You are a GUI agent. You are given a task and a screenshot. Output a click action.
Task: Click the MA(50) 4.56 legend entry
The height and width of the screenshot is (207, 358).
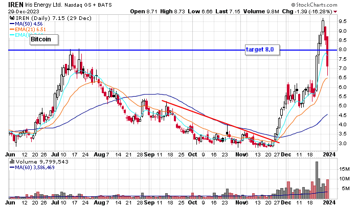click(26, 24)
